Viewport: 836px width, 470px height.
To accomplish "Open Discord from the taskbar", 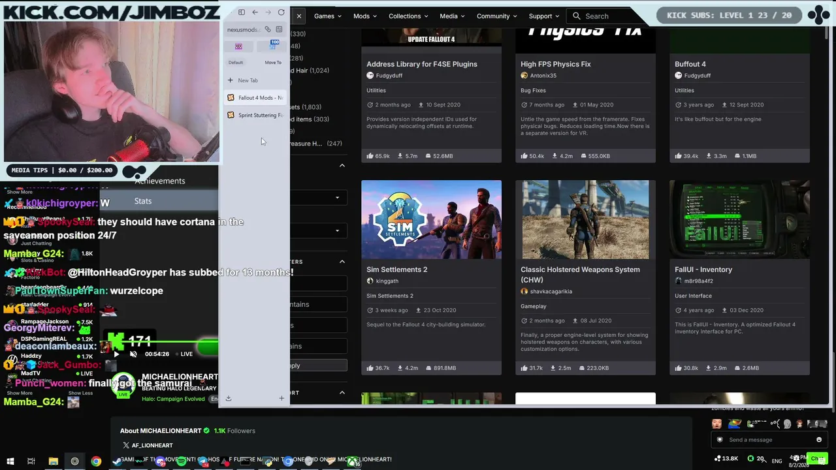I will pos(160,462).
